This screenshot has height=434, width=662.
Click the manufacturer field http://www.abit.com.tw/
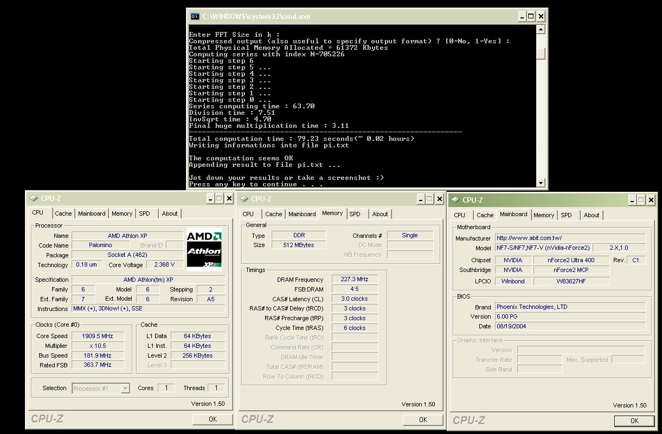(570, 238)
